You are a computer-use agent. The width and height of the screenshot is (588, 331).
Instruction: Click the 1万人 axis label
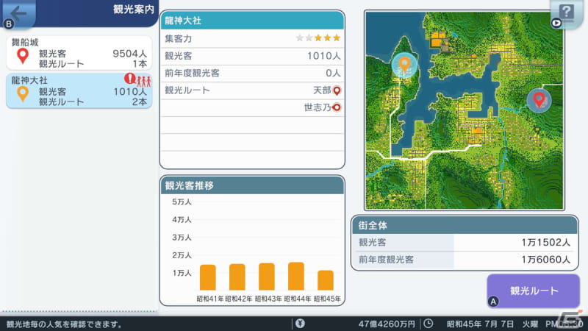(182, 273)
